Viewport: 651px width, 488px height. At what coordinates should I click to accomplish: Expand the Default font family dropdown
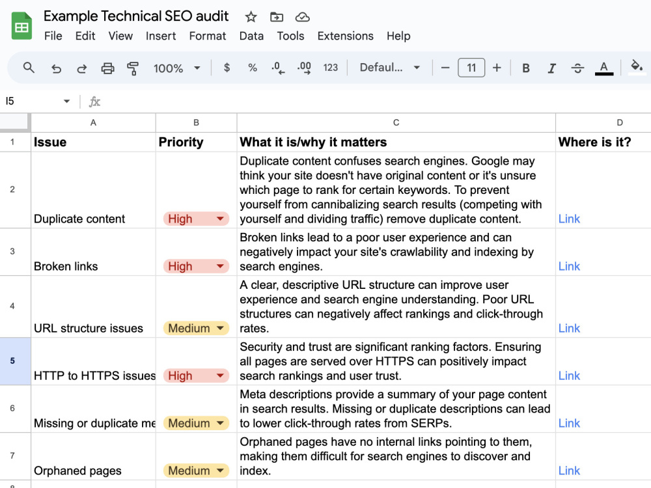click(390, 68)
